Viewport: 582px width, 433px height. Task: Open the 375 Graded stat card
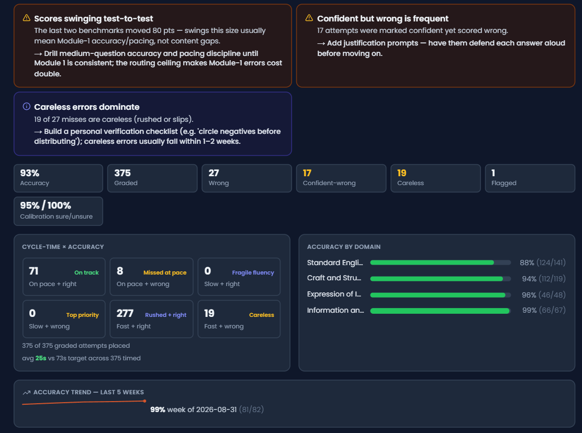coord(152,178)
